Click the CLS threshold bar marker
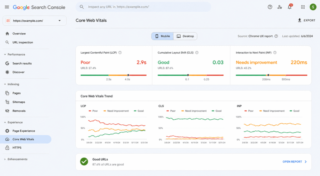This screenshot has height=176, width=320. tap(188, 75)
